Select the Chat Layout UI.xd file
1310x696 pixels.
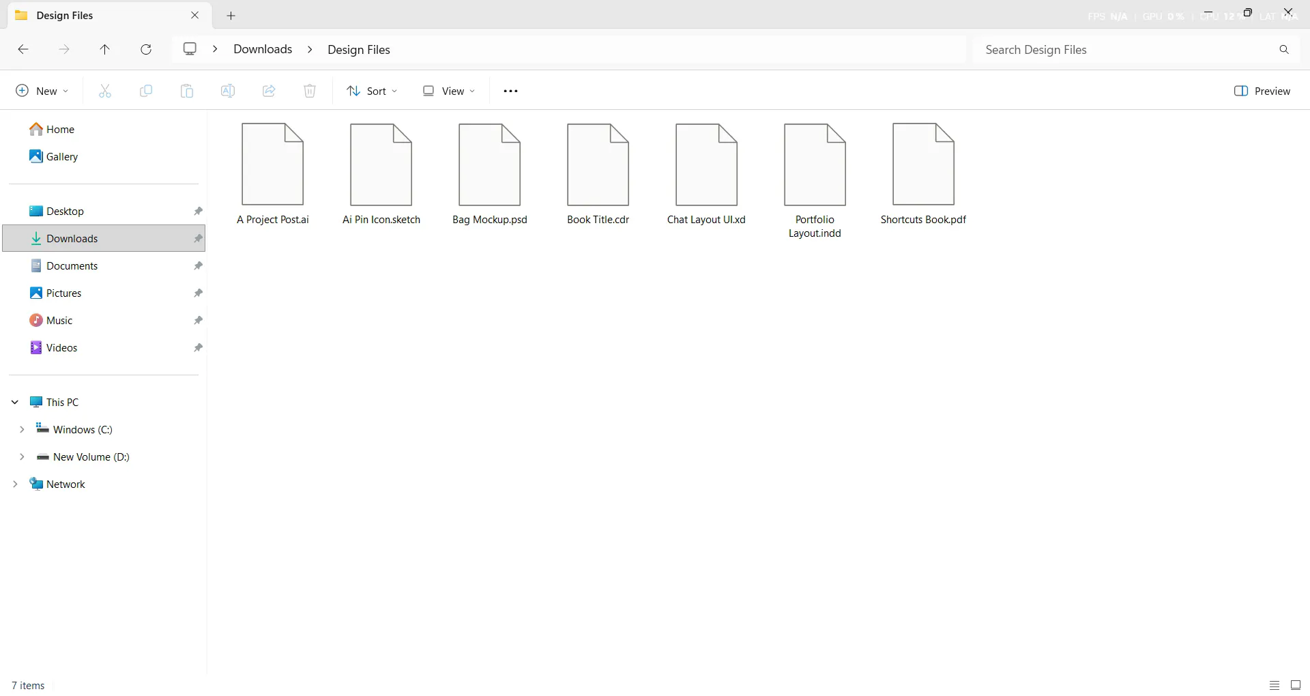point(706,175)
